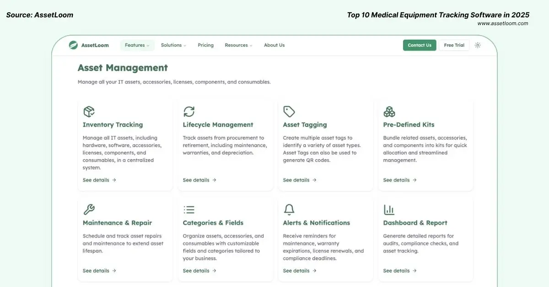Click the 'Track assets from procurement' description
549x287 pixels.
(225, 145)
